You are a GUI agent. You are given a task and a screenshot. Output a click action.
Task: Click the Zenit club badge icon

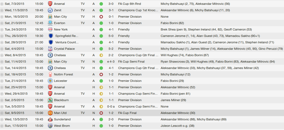click(50, 10)
